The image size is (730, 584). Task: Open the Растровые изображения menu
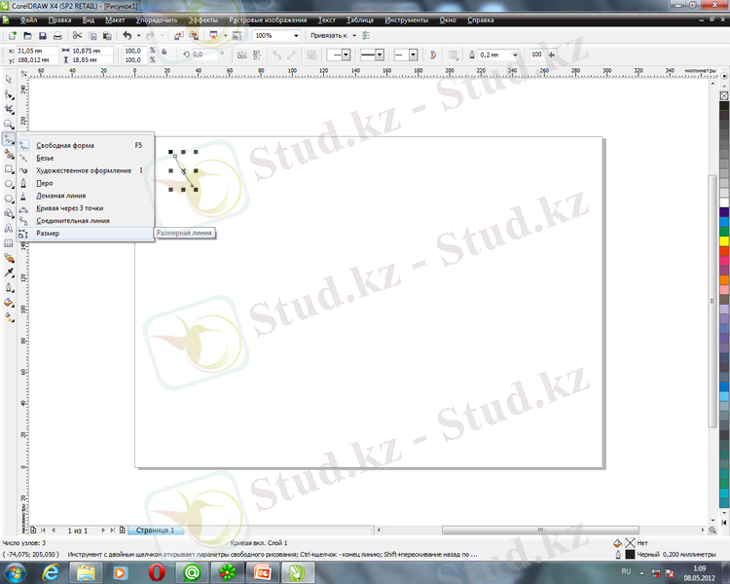268,20
